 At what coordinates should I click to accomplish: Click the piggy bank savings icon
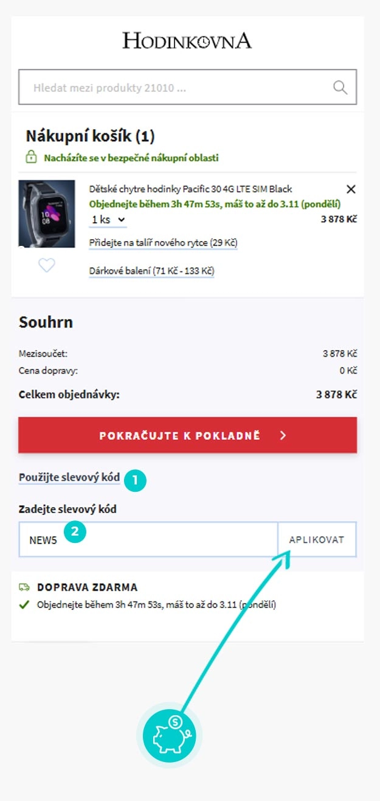click(172, 735)
